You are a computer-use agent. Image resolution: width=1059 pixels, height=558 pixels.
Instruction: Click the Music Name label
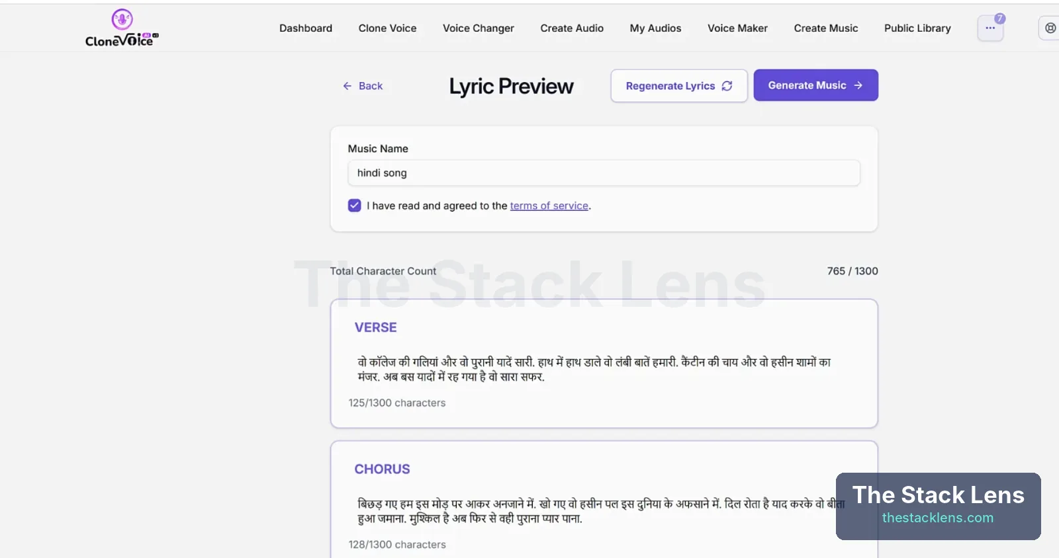pyautogui.click(x=378, y=149)
